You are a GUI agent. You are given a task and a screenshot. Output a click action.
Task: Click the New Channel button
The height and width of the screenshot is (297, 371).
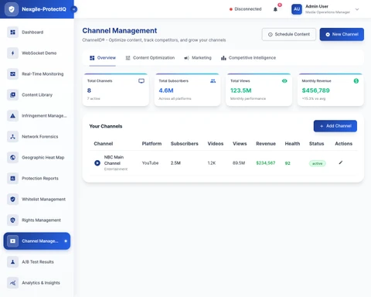point(342,34)
